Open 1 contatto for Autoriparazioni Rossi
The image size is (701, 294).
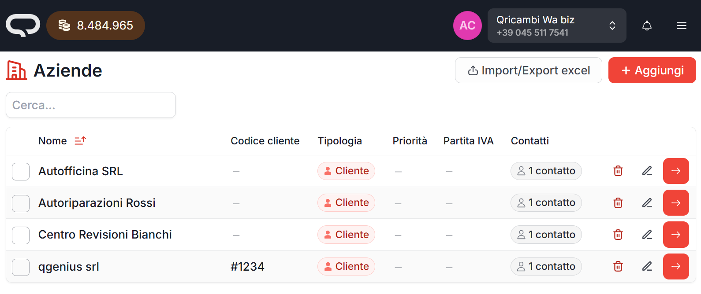546,202
